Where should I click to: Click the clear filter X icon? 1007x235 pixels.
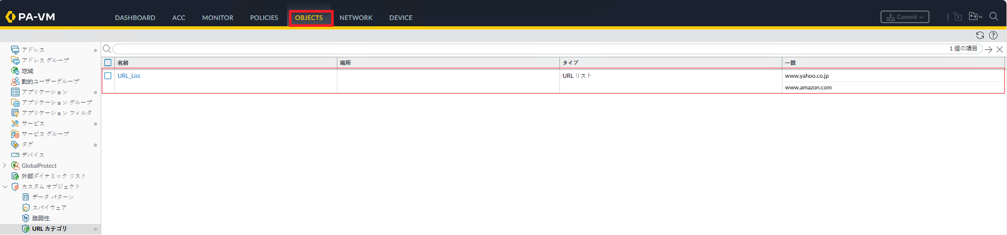coord(1000,49)
